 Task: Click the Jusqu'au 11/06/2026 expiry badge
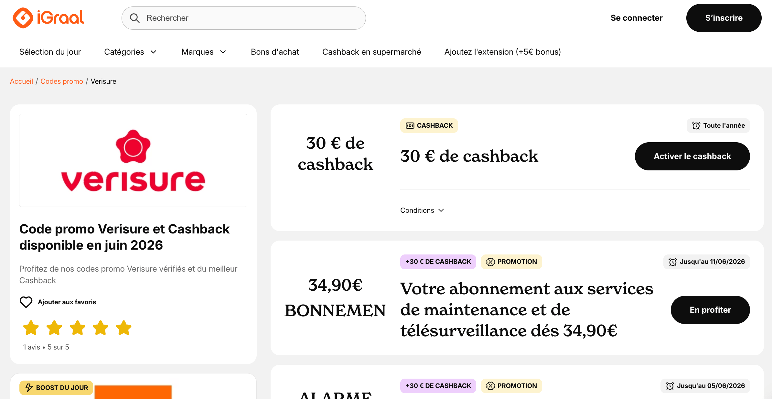[x=707, y=262]
